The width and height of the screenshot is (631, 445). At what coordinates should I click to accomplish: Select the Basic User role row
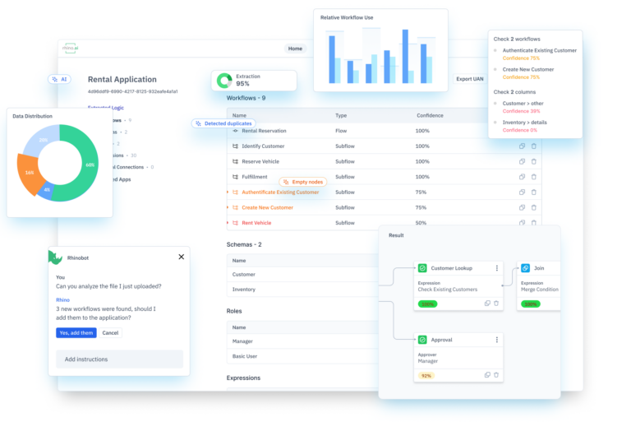302,356
